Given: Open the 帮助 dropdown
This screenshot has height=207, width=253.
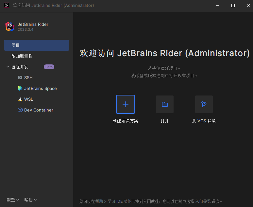Looking at the screenshot, I should coord(30,200).
